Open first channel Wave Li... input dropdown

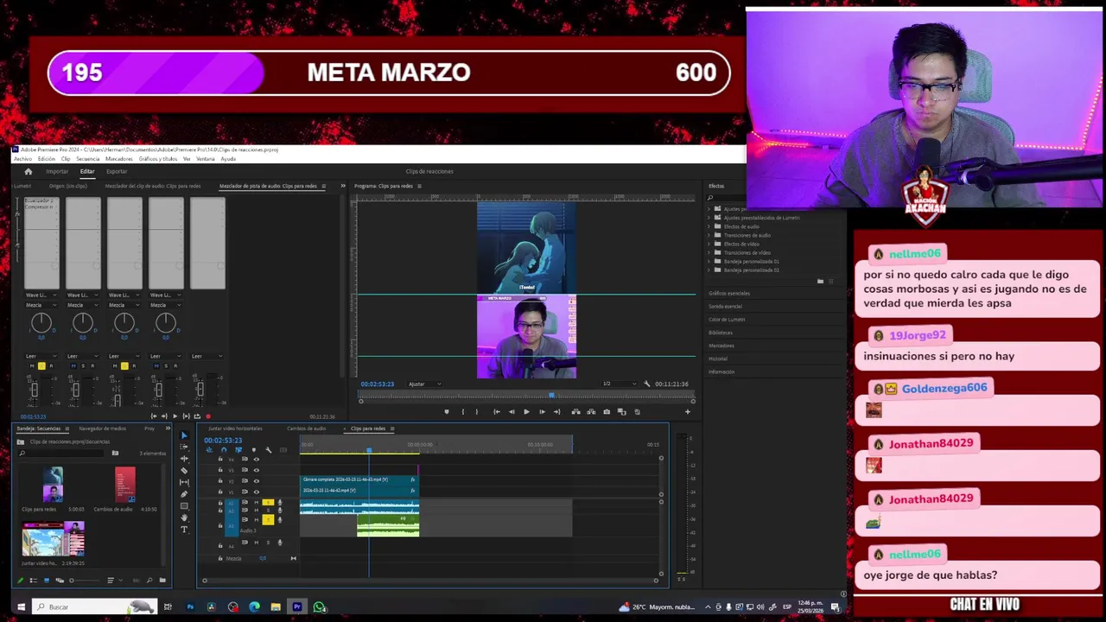click(41, 295)
